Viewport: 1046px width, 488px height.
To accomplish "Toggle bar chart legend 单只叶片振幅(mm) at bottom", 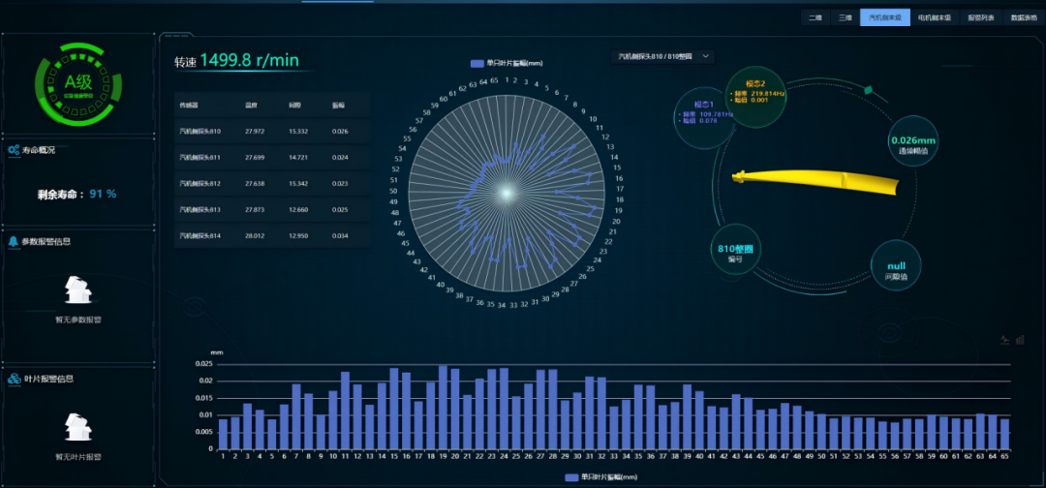I will point(600,477).
